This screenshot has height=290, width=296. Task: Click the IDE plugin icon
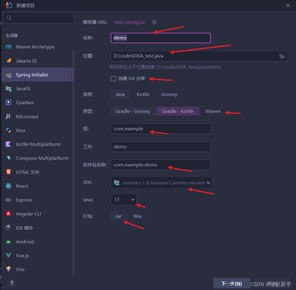coord(8,227)
